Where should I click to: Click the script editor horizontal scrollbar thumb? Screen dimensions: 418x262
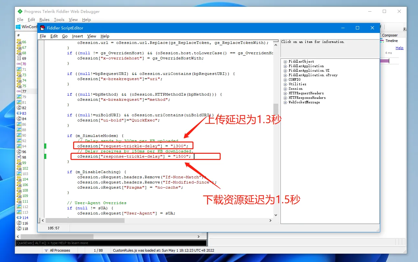[x=85, y=220]
